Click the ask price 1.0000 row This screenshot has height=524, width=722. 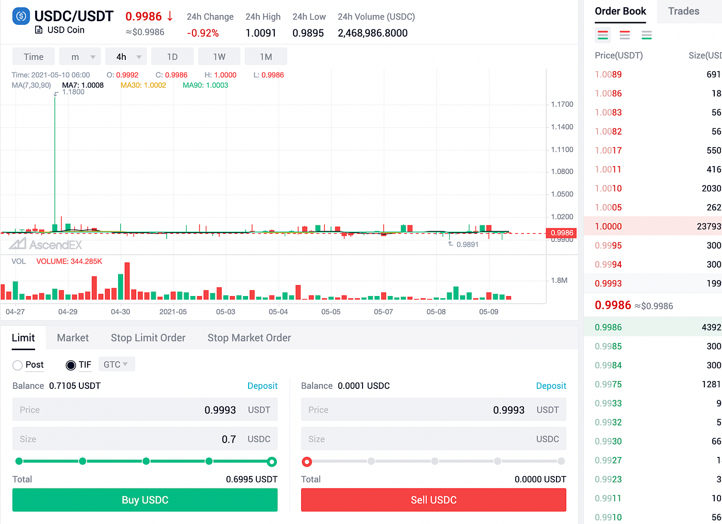point(653,226)
